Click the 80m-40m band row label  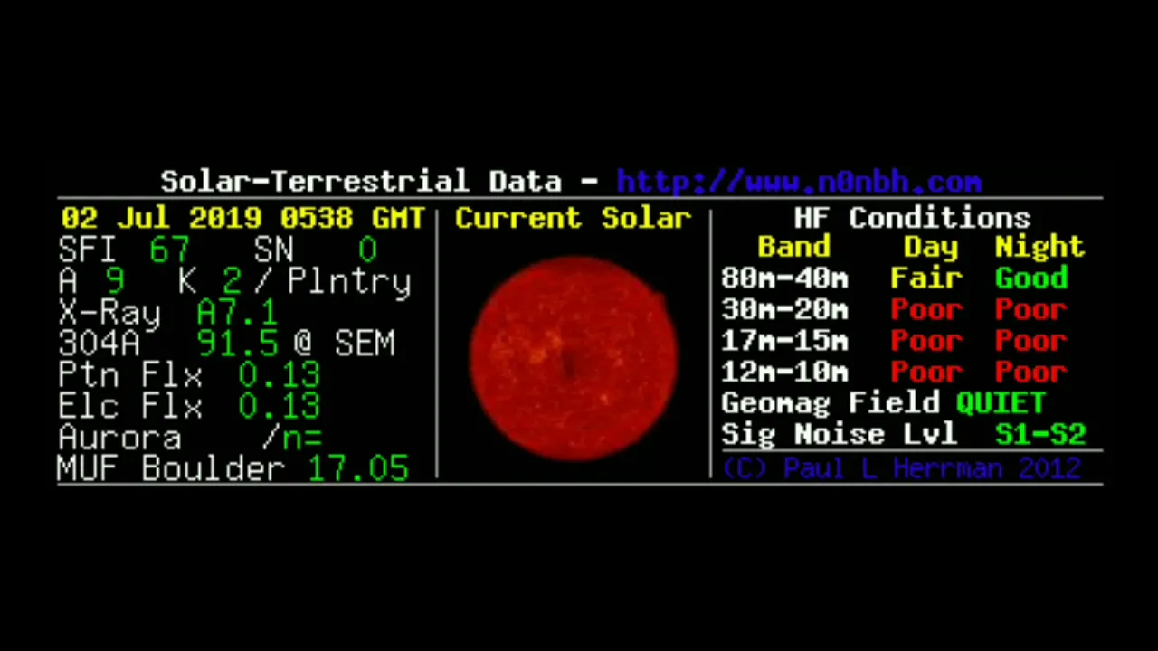(x=784, y=278)
